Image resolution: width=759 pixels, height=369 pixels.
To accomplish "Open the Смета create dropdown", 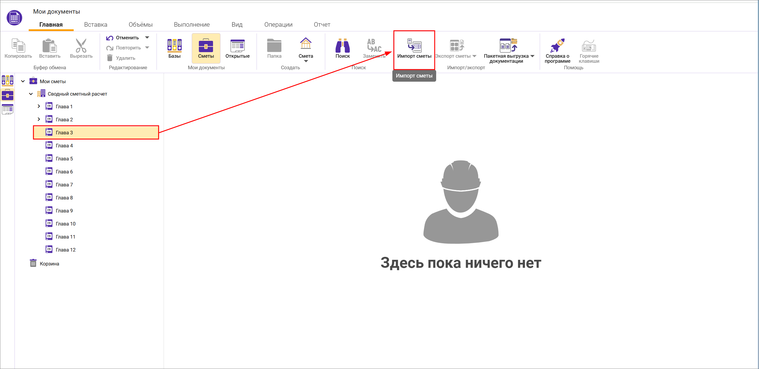I will coord(306,61).
